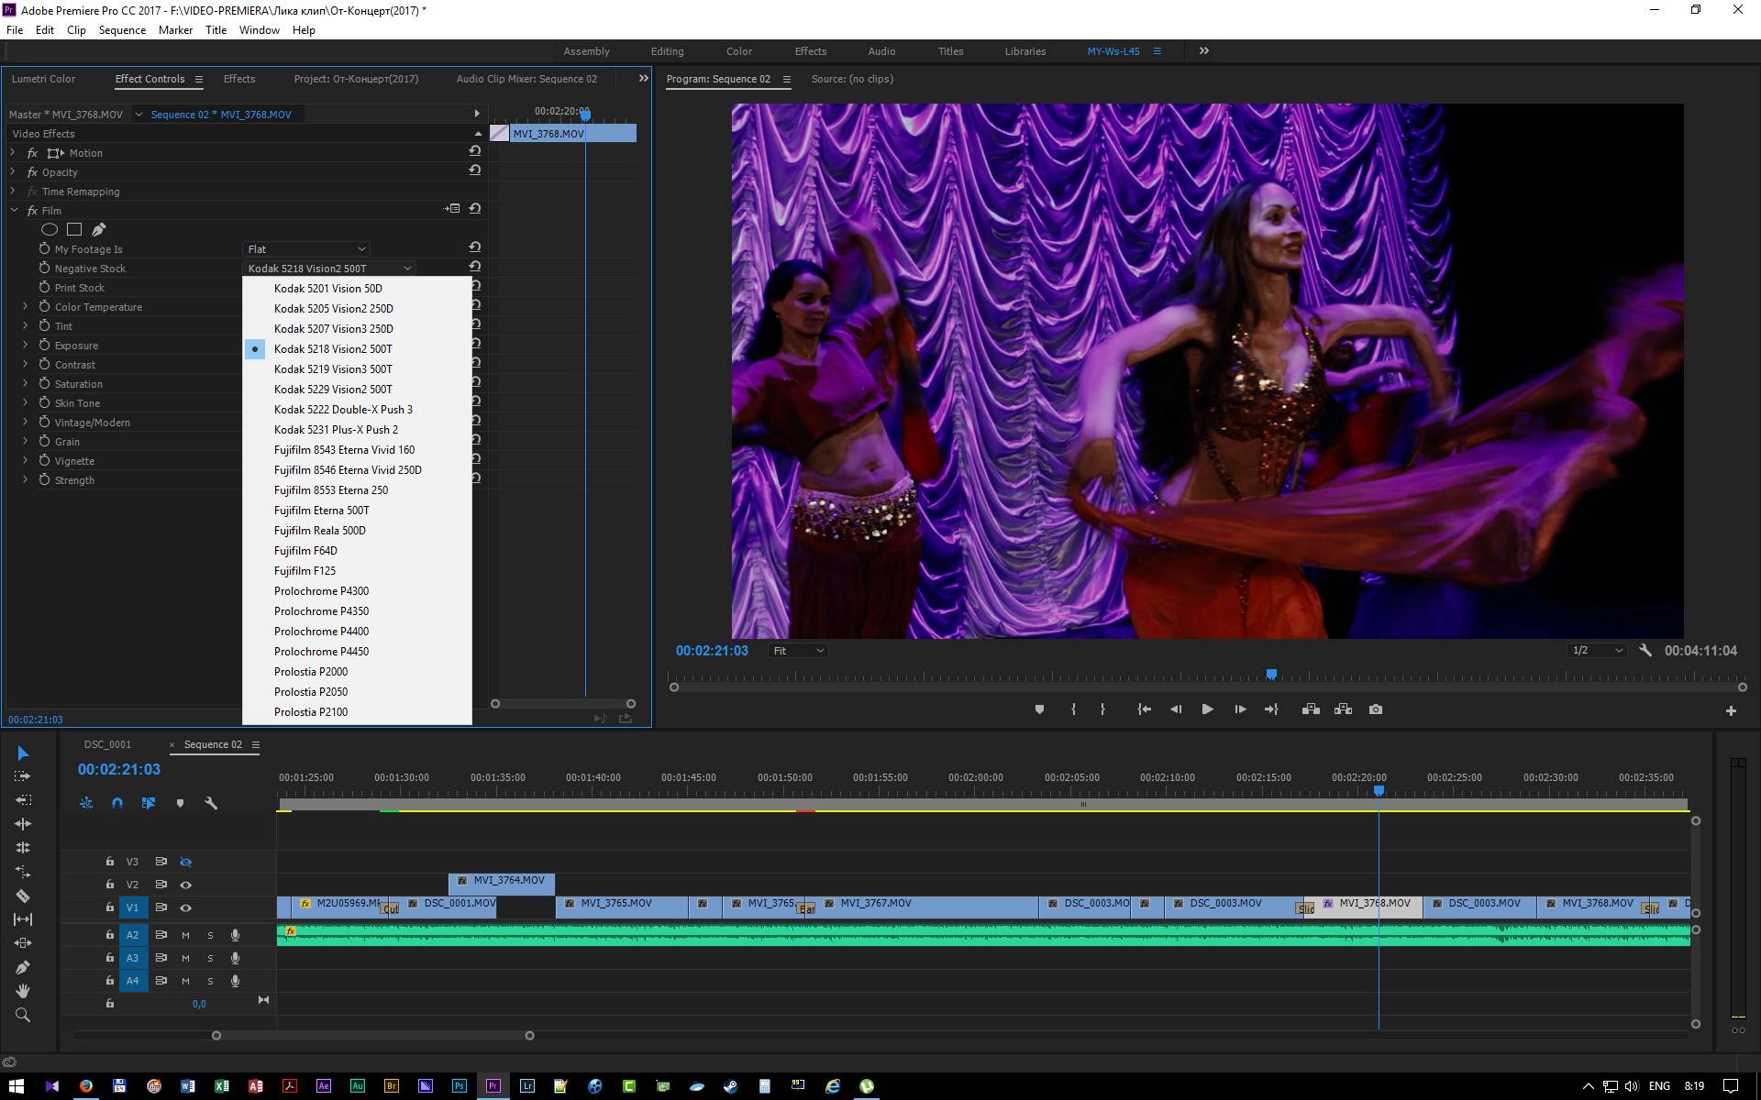The height and width of the screenshot is (1100, 1761).
Task: Click the Lift button in Program monitor
Action: click(x=1311, y=709)
